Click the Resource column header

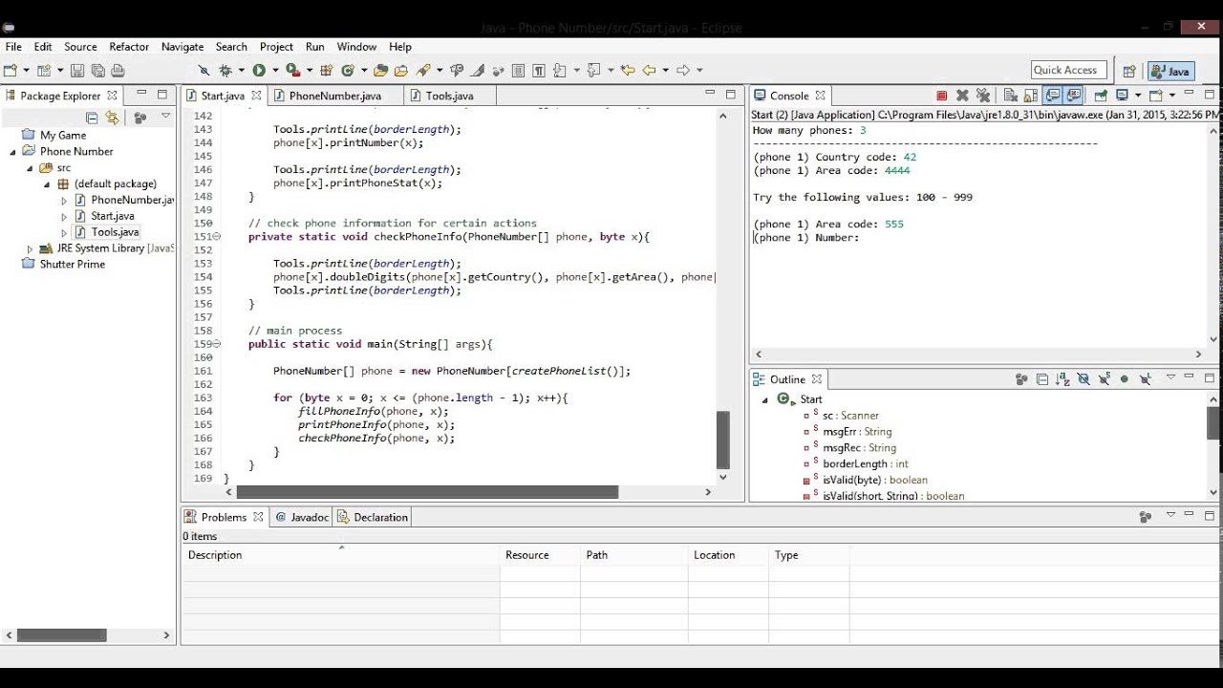[x=540, y=554]
